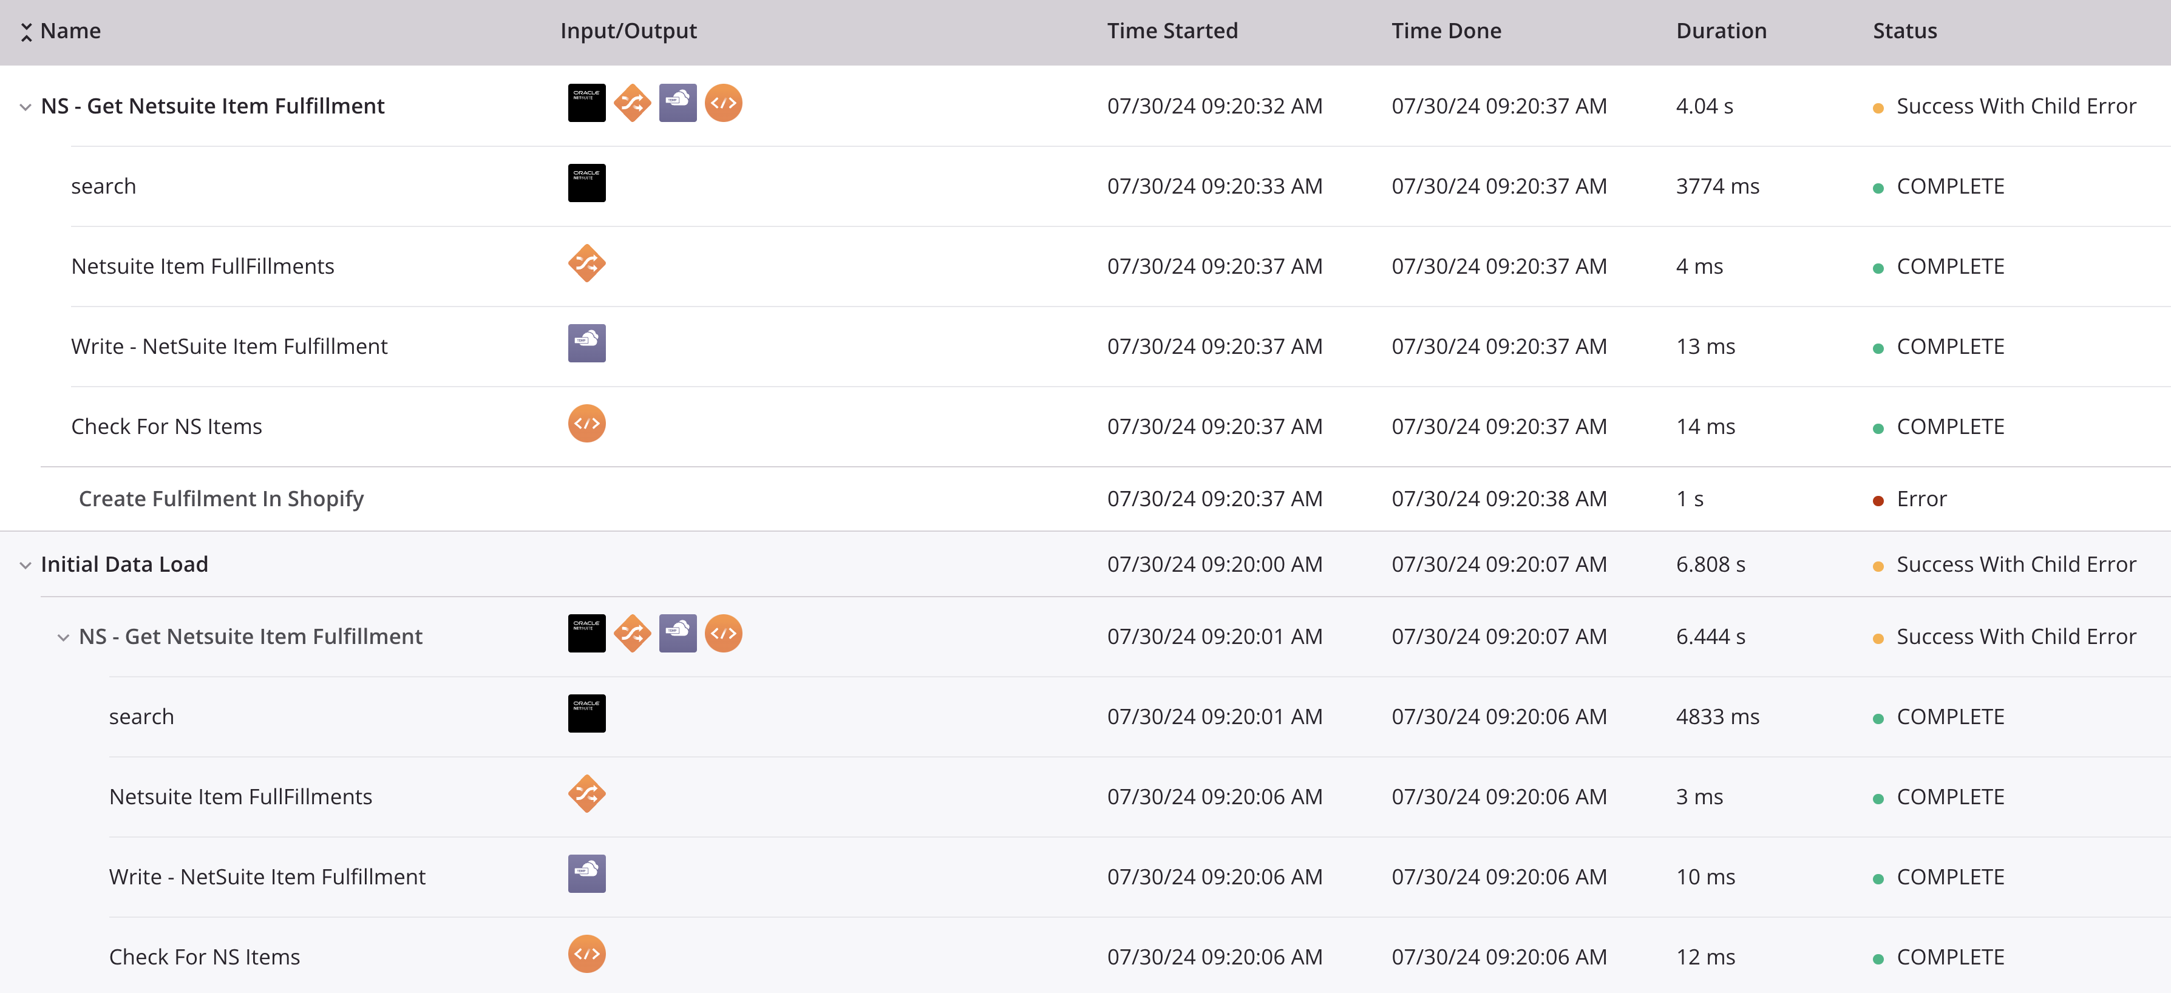Click Oracle NetSuite icon in nested NS - Get Netsuite Item Fulfillment row
The image size is (2171, 993).
tap(586, 633)
